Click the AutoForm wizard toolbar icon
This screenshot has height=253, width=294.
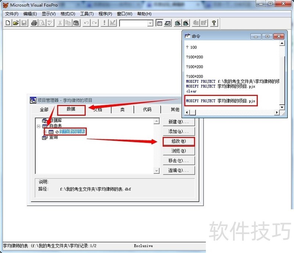point(196,23)
